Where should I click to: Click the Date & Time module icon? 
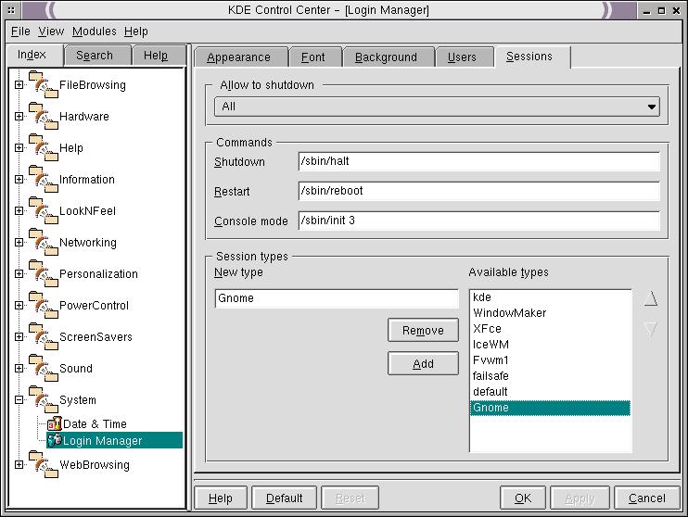pos(55,424)
